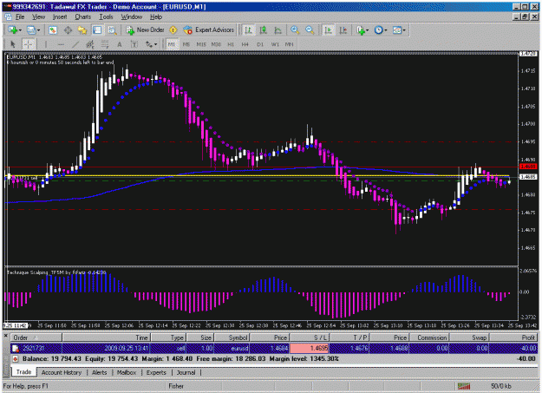Switch to the Alerts tab
Image resolution: width=542 pixels, height=393 pixels.
[x=99, y=372]
